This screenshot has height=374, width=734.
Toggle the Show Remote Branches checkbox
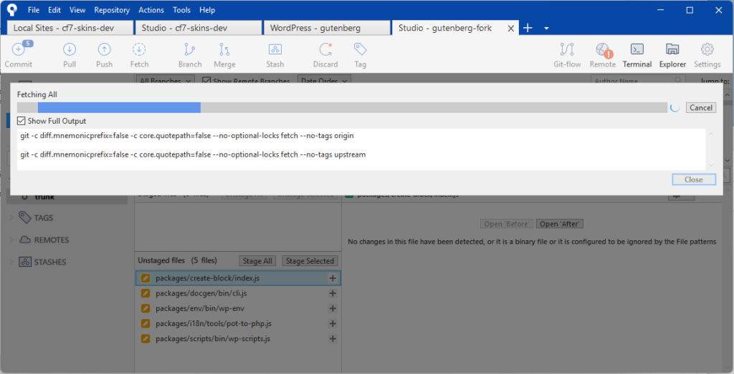[207, 81]
